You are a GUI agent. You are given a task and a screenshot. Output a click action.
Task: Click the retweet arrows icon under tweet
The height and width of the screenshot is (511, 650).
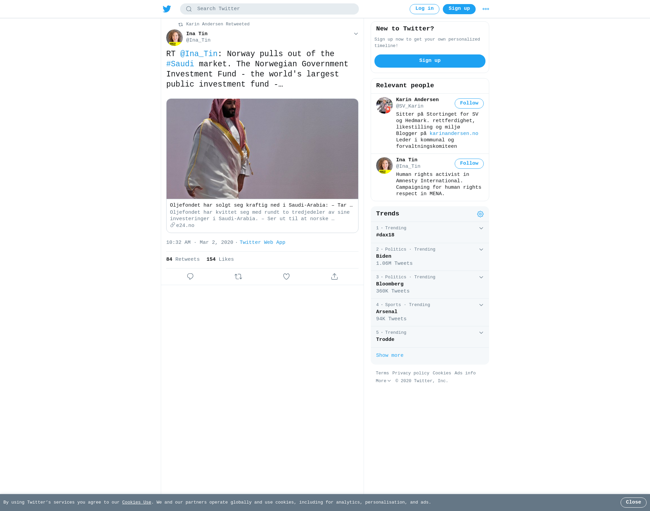238,277
